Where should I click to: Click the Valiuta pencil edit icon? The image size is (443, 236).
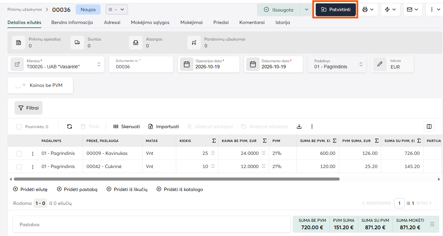click(380, 64)
